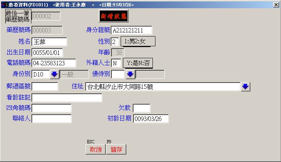281x162 pixels.
Task: Click the 姓名 name field
Action: coord(49,41)
